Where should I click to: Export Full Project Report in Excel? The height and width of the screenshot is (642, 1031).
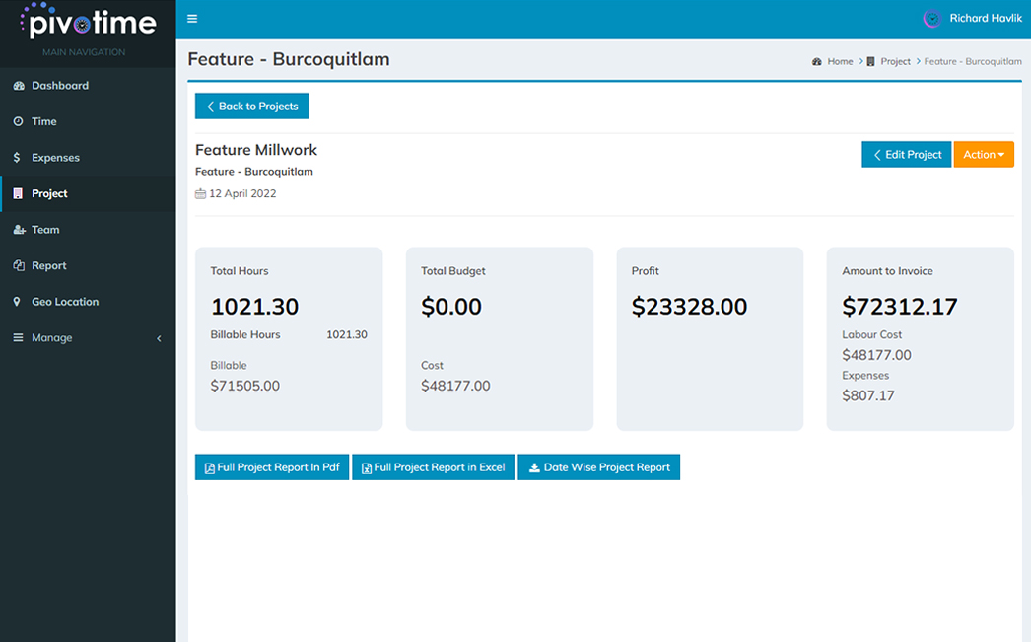click(x=433, y=467)
